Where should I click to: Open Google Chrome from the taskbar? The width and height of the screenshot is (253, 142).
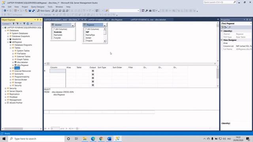pos(101,138)
